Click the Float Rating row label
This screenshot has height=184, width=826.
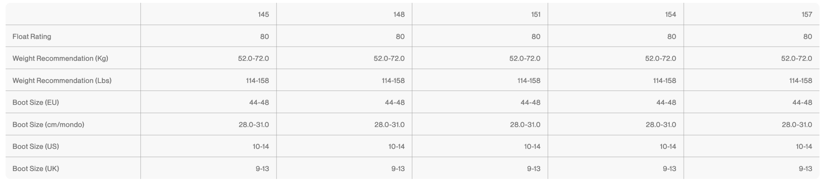pyautogui.click(x=32, y=37)
